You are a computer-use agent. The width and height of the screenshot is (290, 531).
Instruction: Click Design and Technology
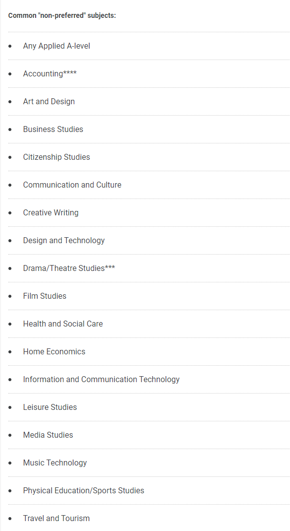64,241
